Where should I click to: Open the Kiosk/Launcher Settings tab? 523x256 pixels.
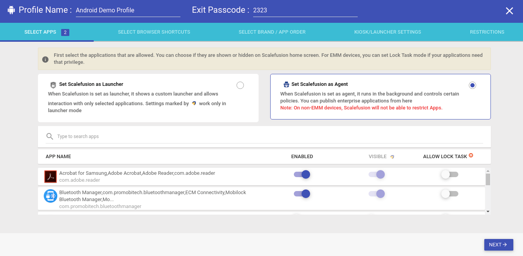(x=388, y=32)
